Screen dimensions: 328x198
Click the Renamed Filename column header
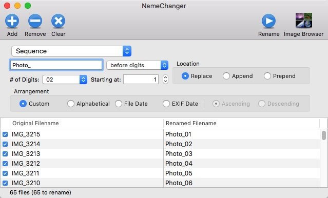241,123
